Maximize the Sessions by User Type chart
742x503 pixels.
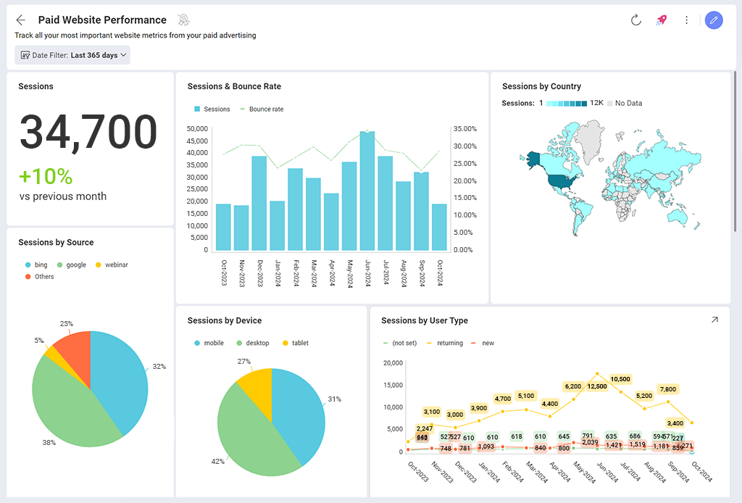(714, 320)
